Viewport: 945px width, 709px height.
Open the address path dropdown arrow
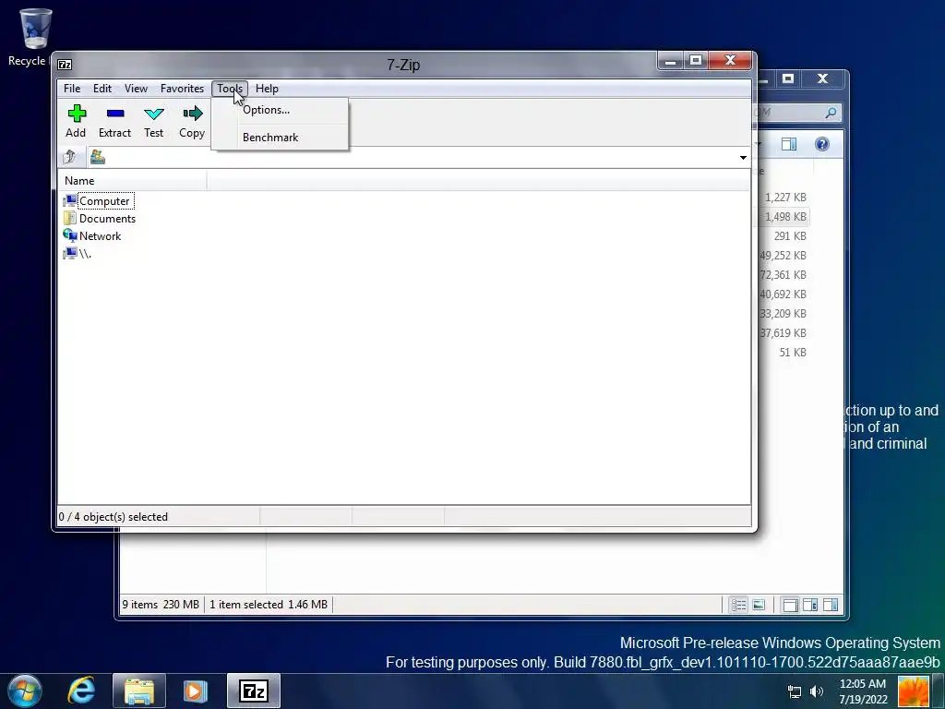tap(743, 157)
